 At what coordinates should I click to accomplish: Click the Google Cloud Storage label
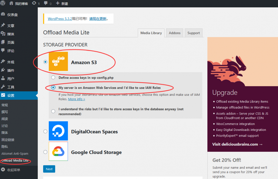coord(96,152)
